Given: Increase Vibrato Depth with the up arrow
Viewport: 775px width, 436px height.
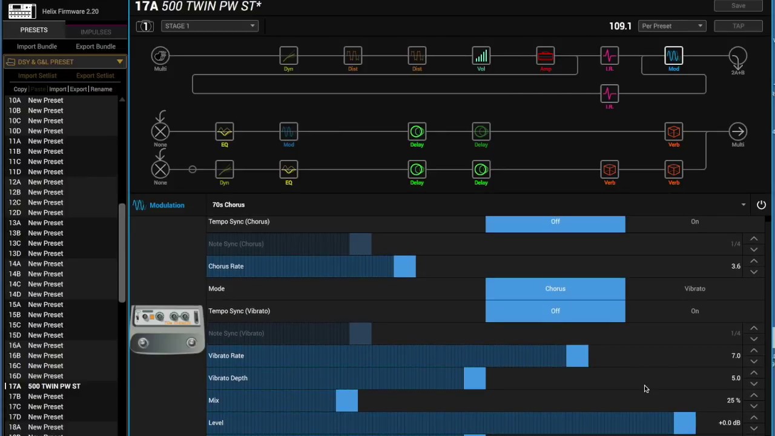Looking at the screenshot, I should coord(754,373).
